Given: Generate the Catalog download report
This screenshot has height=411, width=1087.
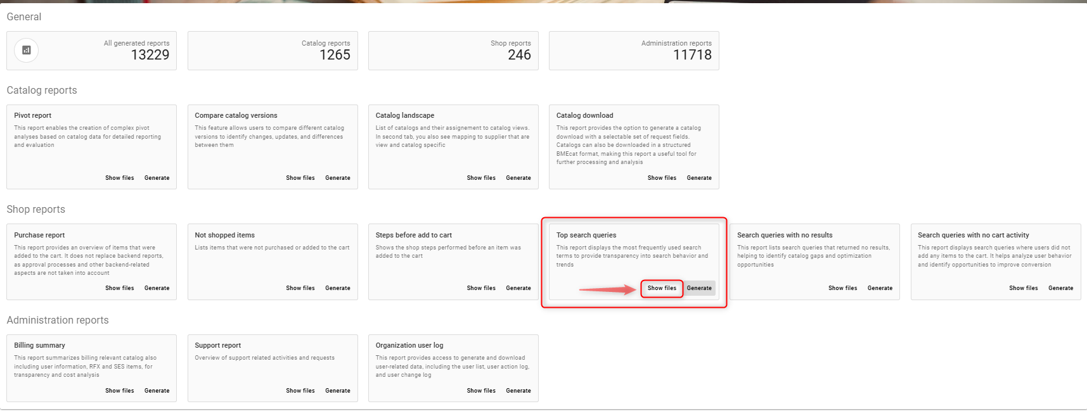Looking at the screenshot, I should tap(699, 178).
